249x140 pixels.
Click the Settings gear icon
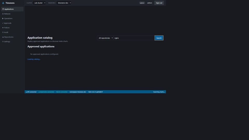coord(3,41)
